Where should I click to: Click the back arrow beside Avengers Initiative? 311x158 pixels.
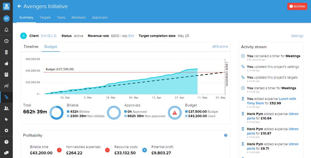(x=20, y=6)
